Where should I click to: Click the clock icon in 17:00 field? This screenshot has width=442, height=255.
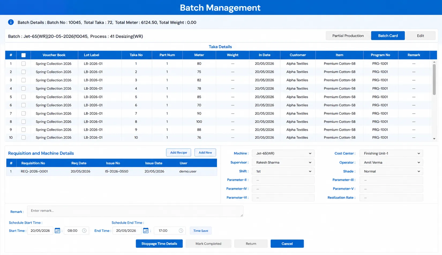pyautogui.click(x=181, y=231)
